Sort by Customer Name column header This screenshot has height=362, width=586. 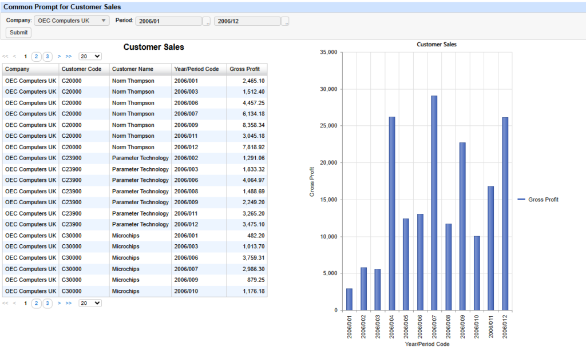[140, 69]
